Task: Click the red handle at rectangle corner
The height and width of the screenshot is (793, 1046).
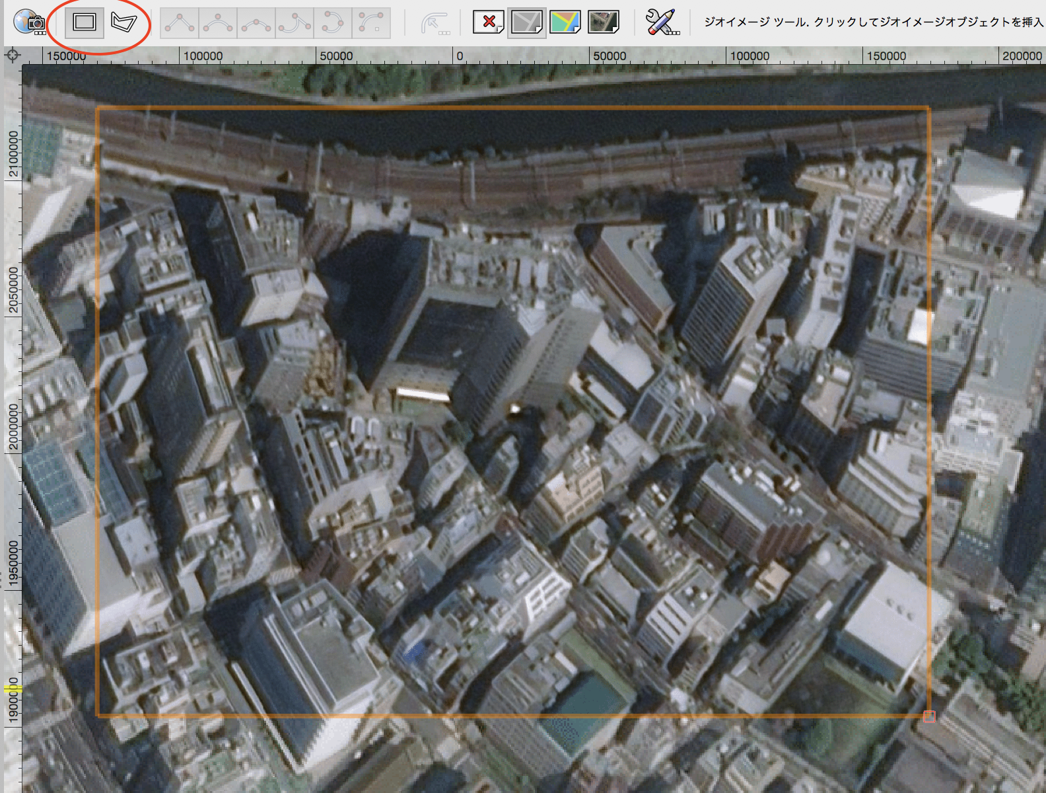Action: pos(929,716)
